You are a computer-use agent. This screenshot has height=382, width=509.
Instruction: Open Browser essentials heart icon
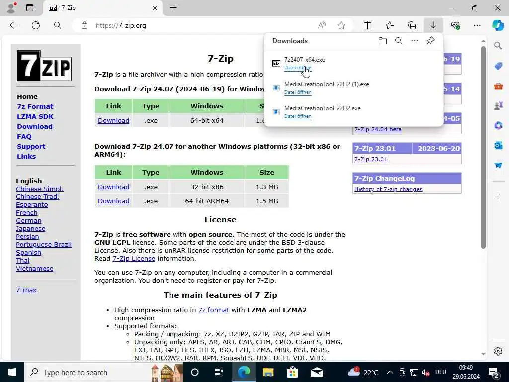click(455, 25)
